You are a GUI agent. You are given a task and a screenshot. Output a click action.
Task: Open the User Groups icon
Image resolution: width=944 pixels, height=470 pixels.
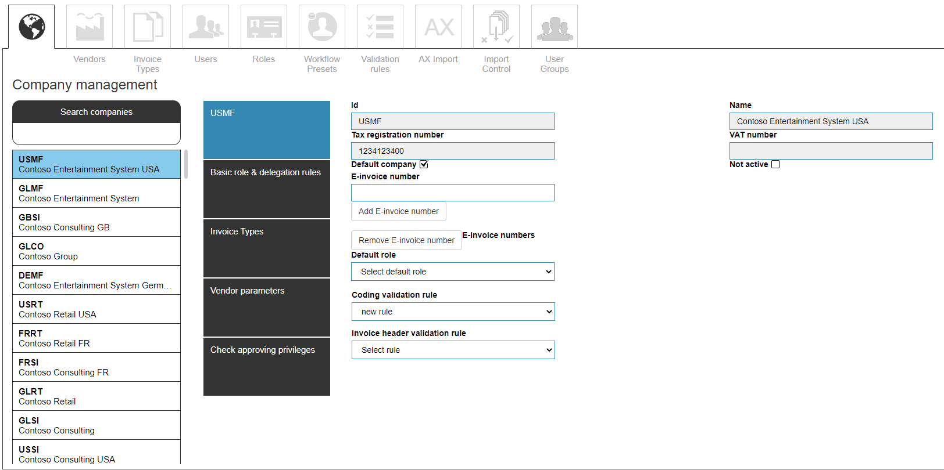(555, 27)
